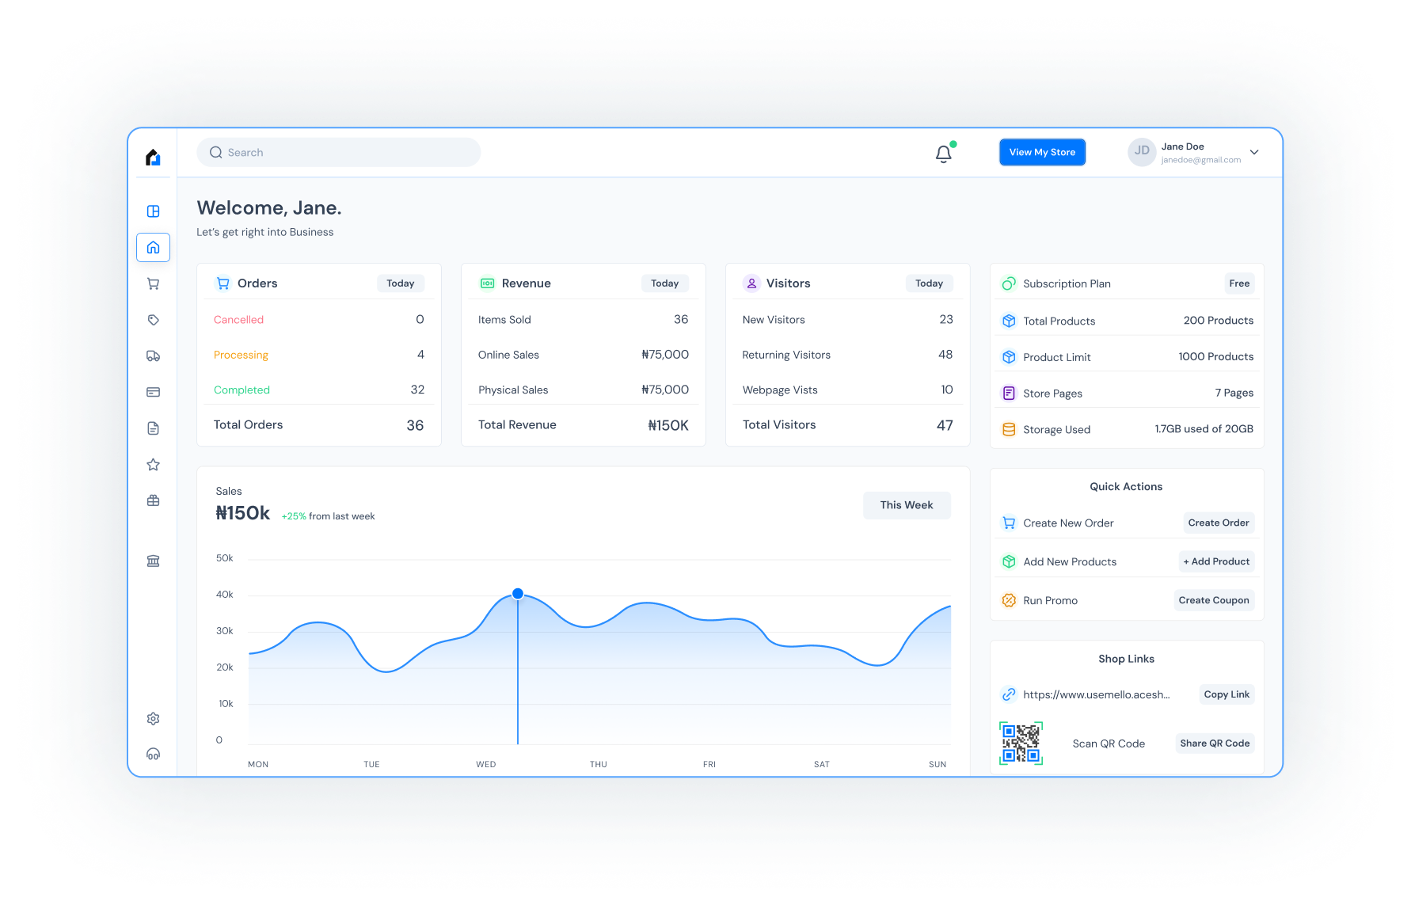This screenshot has height=905, width=1411.
Task: Toggle the sidebar layout panel icon
Action: pyautogui.click(x=154, y=211)
